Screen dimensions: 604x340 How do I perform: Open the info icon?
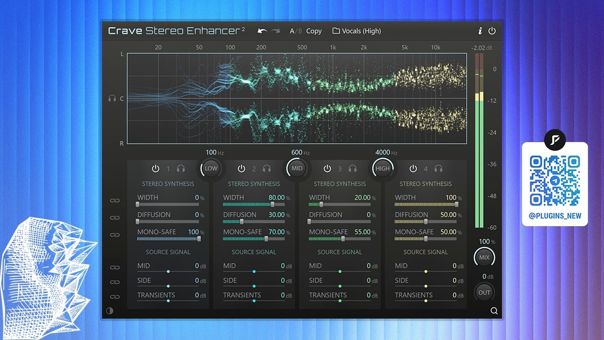tap(480, 31)
